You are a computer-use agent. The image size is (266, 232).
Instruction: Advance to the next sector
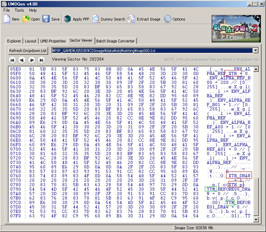[x=32, y=60]
